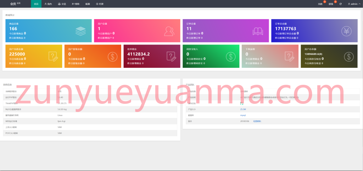Click the 产品团队 panel heading
This screenshot has height=171, width=363.
pyautogui.click(x=190, y=85)
